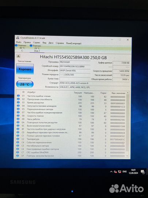Click status icon for attribute C0
The height and width of the screenshot is (198, 148).
18,132
